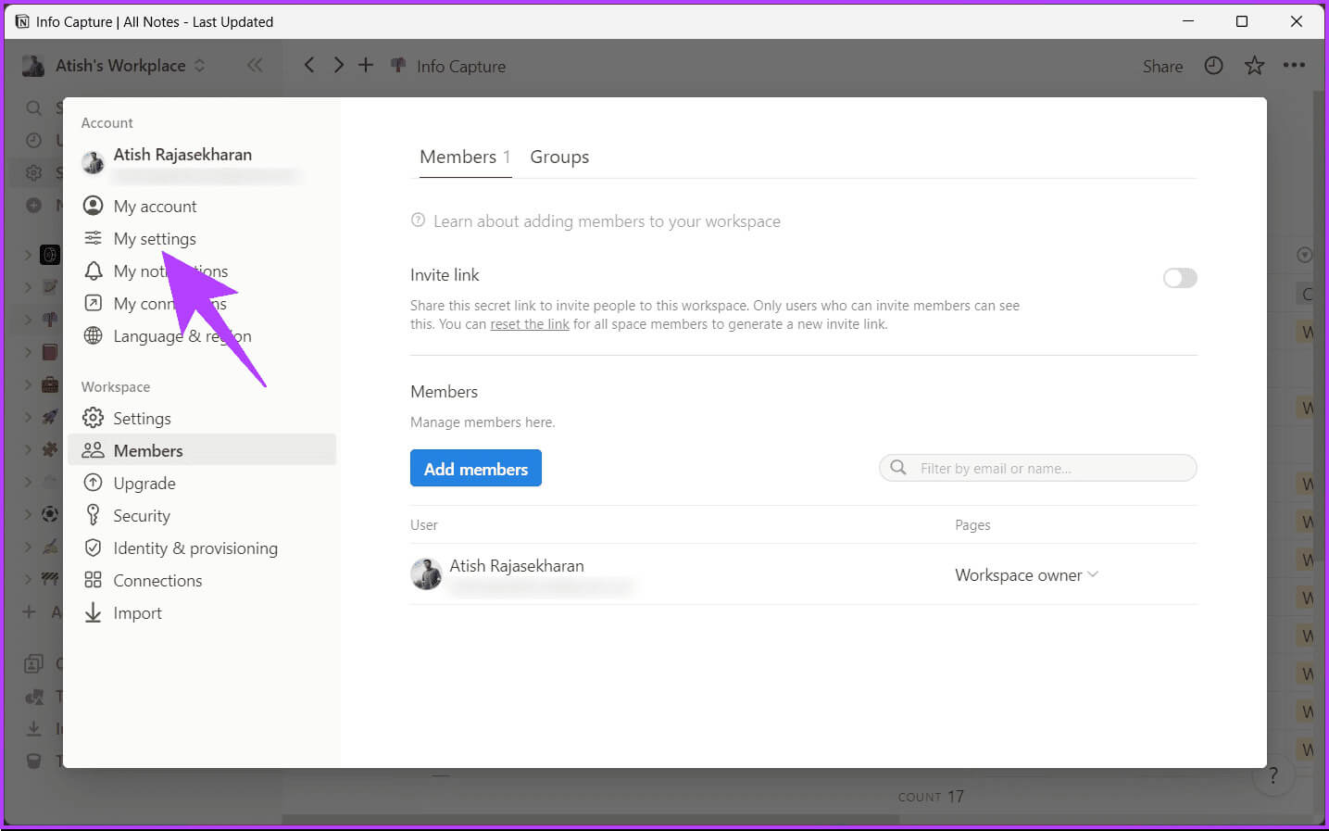Screen dimensions: 1329x831
Task: Click the Security key icon
Action: pos(93,515)
